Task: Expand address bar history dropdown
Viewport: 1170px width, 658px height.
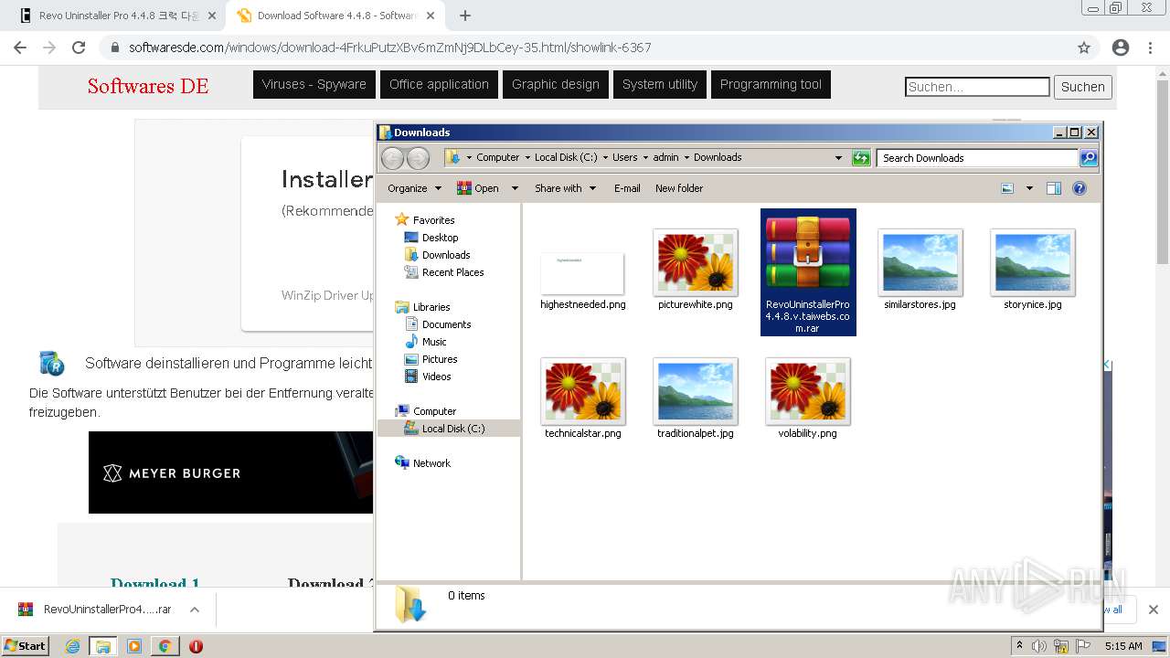Action: click(838, 158)
